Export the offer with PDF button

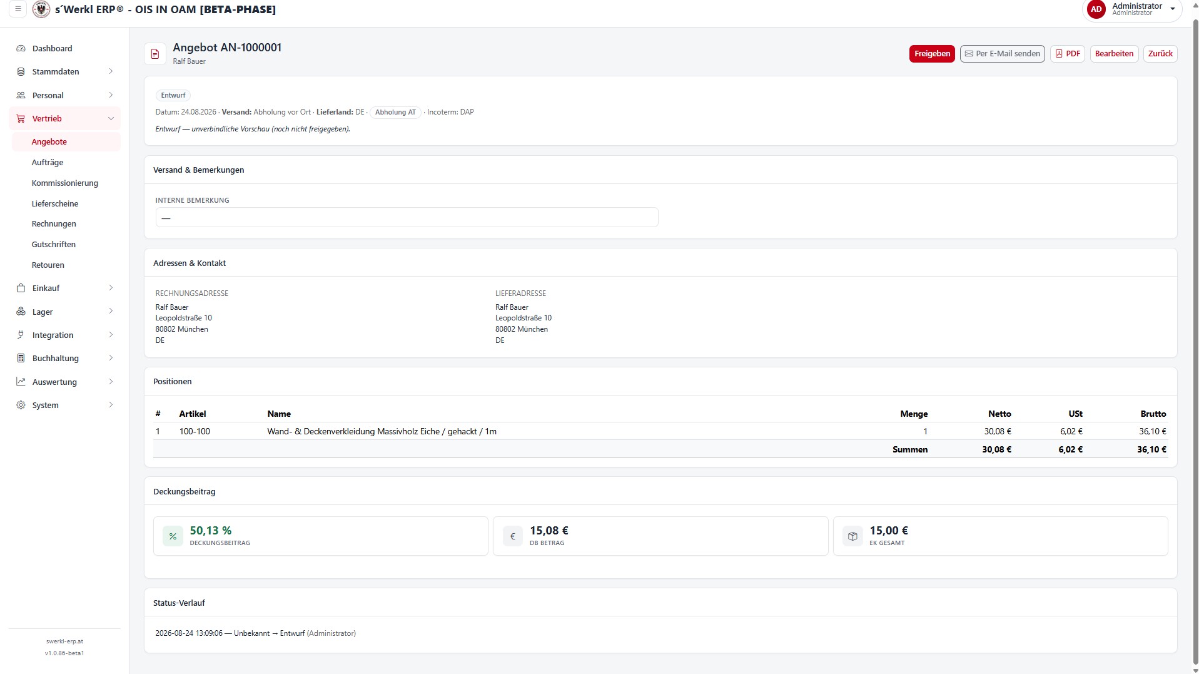click(1068, 54)
